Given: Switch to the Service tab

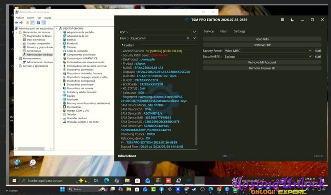Looking at the screenshot, I should 208,31.
